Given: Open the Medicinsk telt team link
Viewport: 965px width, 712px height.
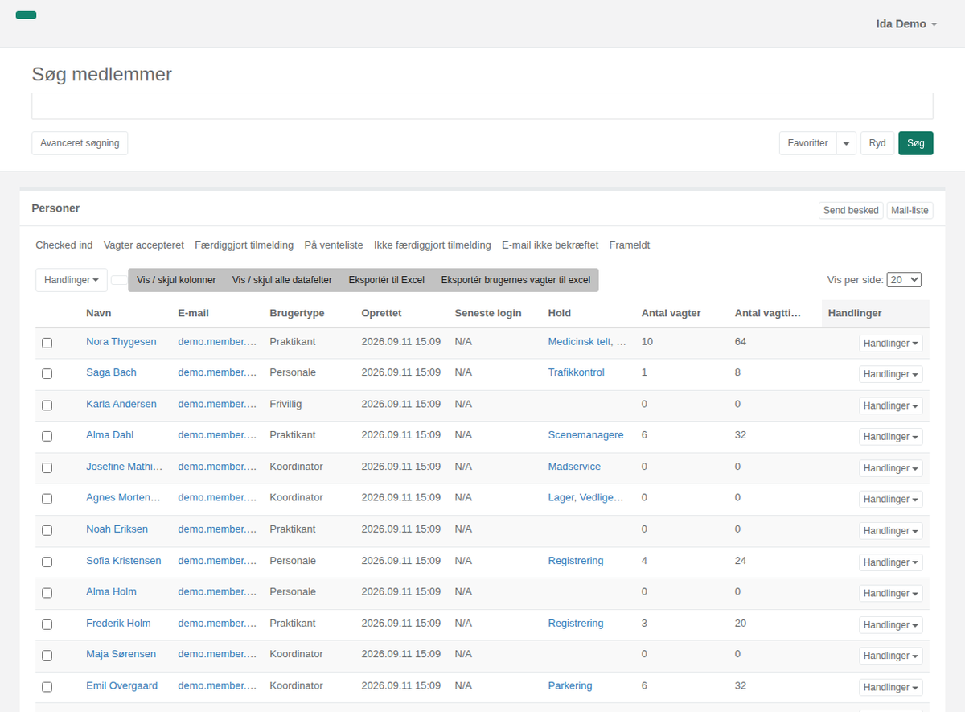Looking at the screenshot, I should pos(586,342).
